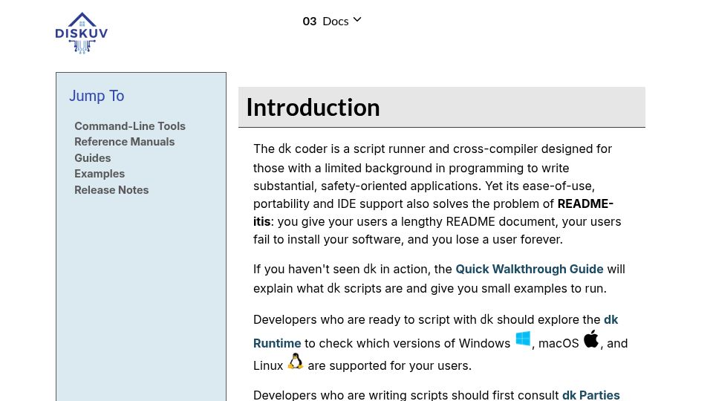The image size is (713, 401).
Task: Click the chevron beside Docs
Action: pos(357,19)
